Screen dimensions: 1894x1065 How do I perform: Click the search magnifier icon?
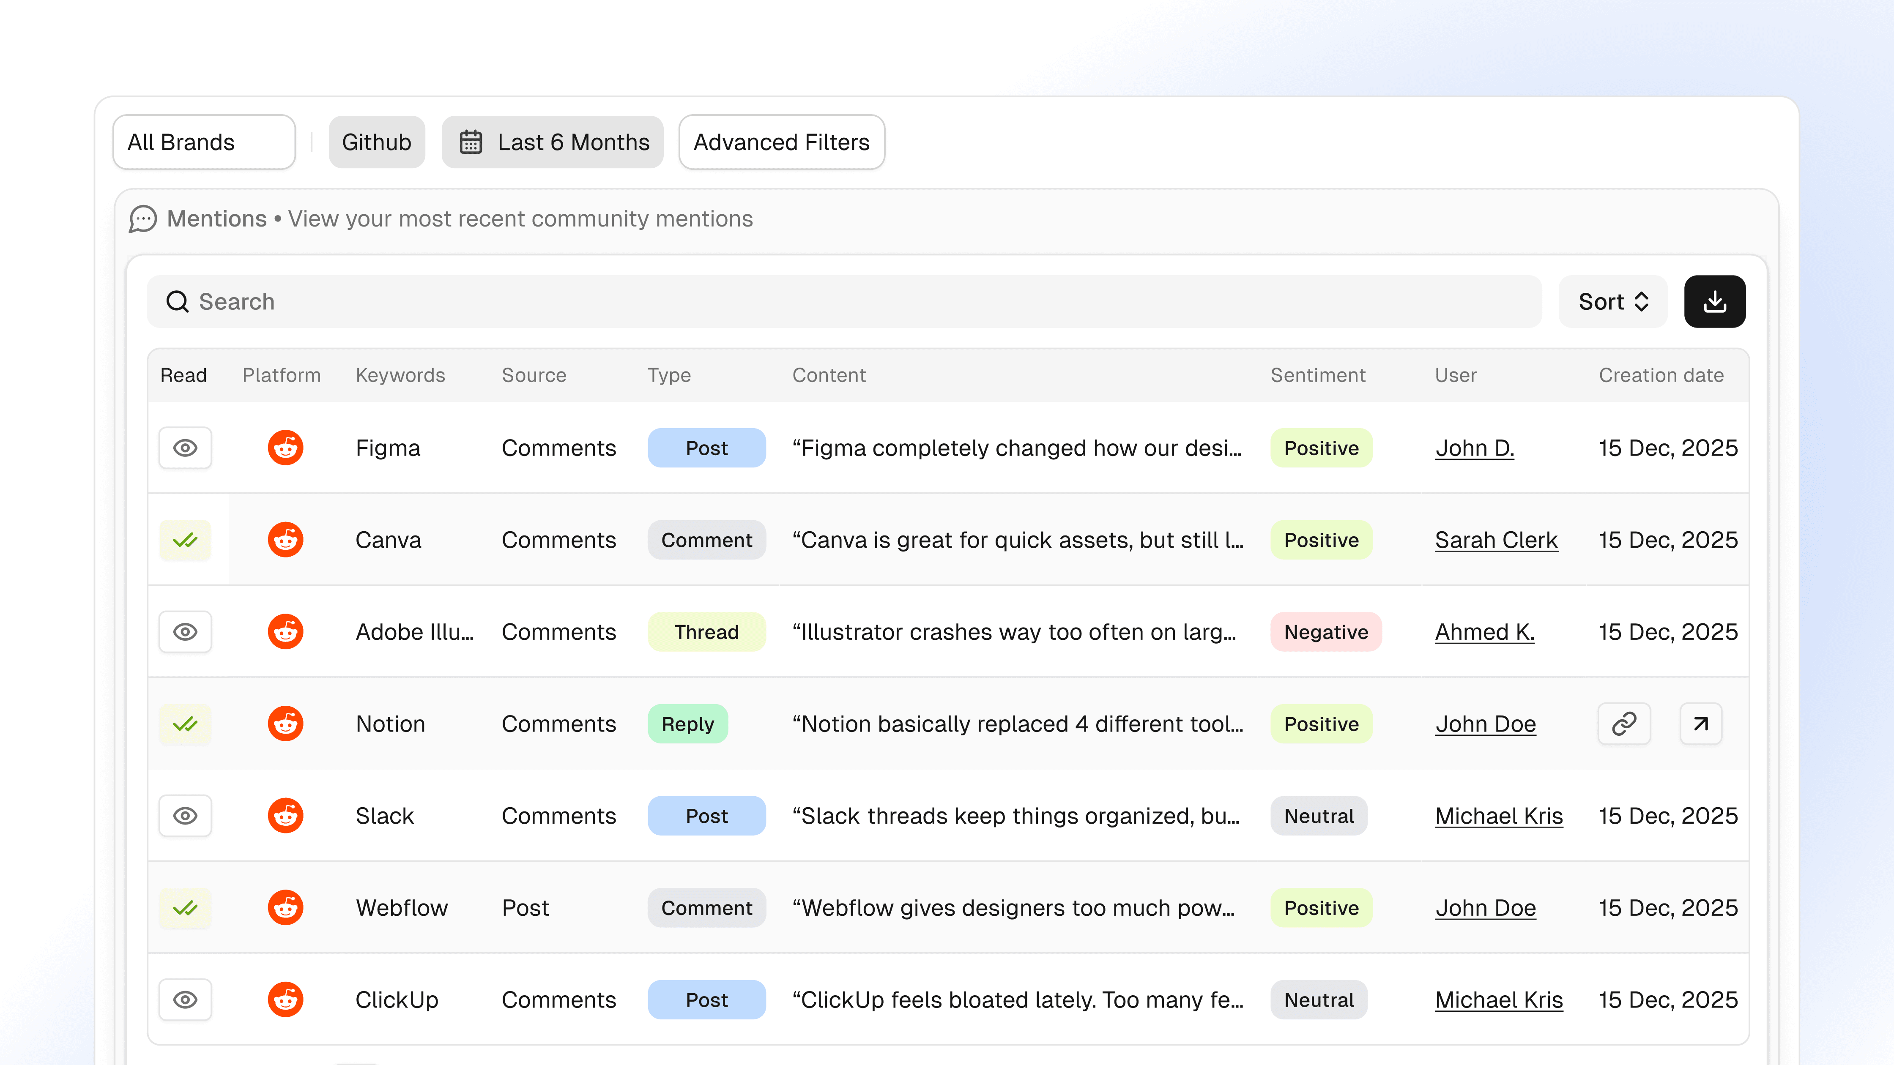[x=177, y=301]
